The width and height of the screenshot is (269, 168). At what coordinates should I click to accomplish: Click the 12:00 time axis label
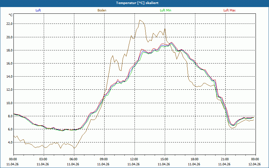tap(134, 159)
